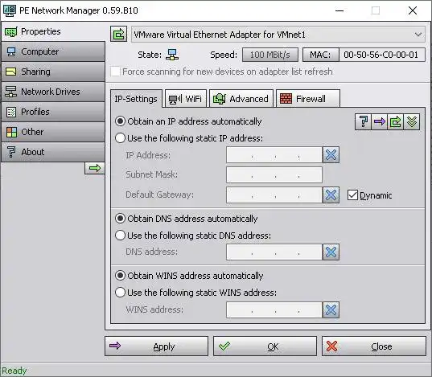The height and width of the screenshot is (377, 432).
Task: Click the Ready status bar text
Action: (14, 371)
